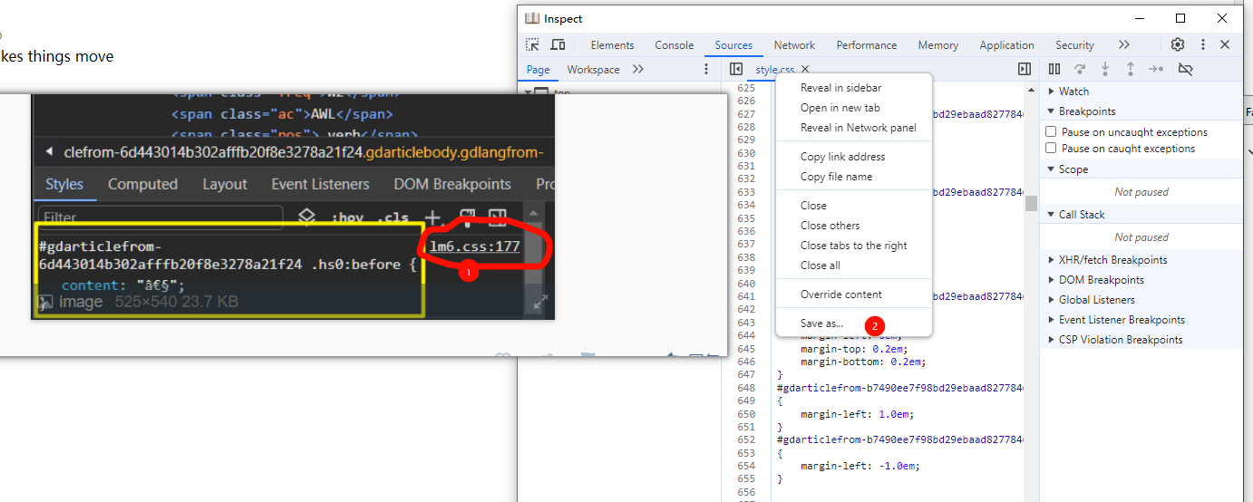The height and width of the screenshot is (502, 1253).
Task: Click the pause script execution icon
Action: 1054,69
